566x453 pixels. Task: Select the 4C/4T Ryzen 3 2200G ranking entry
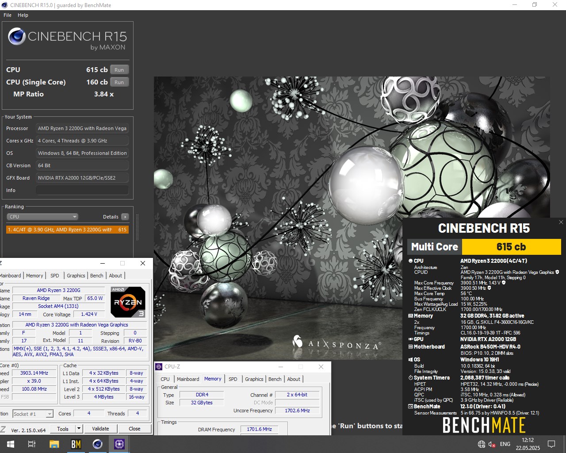[x=68, y=230]
